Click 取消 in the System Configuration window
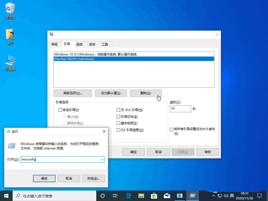 pos(158,152)
